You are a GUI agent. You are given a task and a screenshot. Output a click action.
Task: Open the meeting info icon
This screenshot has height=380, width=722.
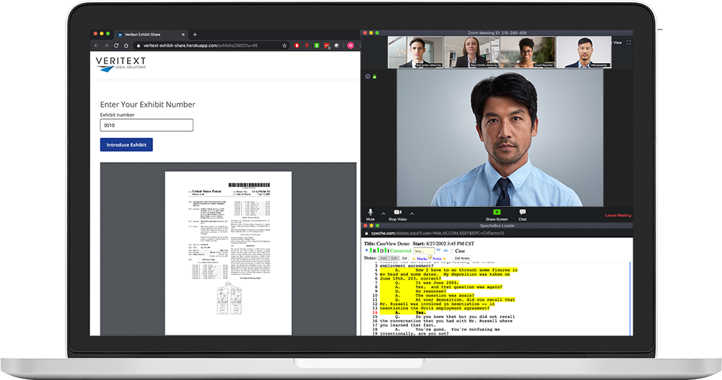tap(367, 76)
